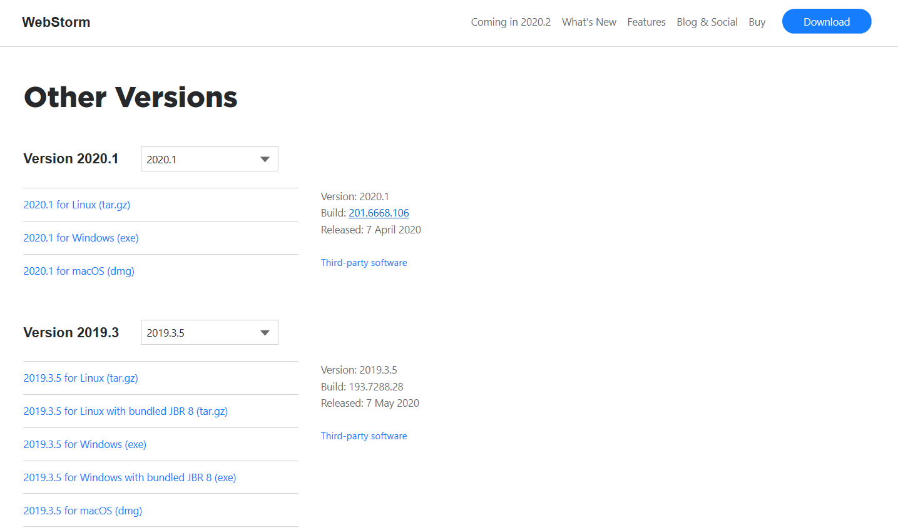Screen dimensions: 898x530
Task: Open the What's New page
Action: tap(588, 21)
